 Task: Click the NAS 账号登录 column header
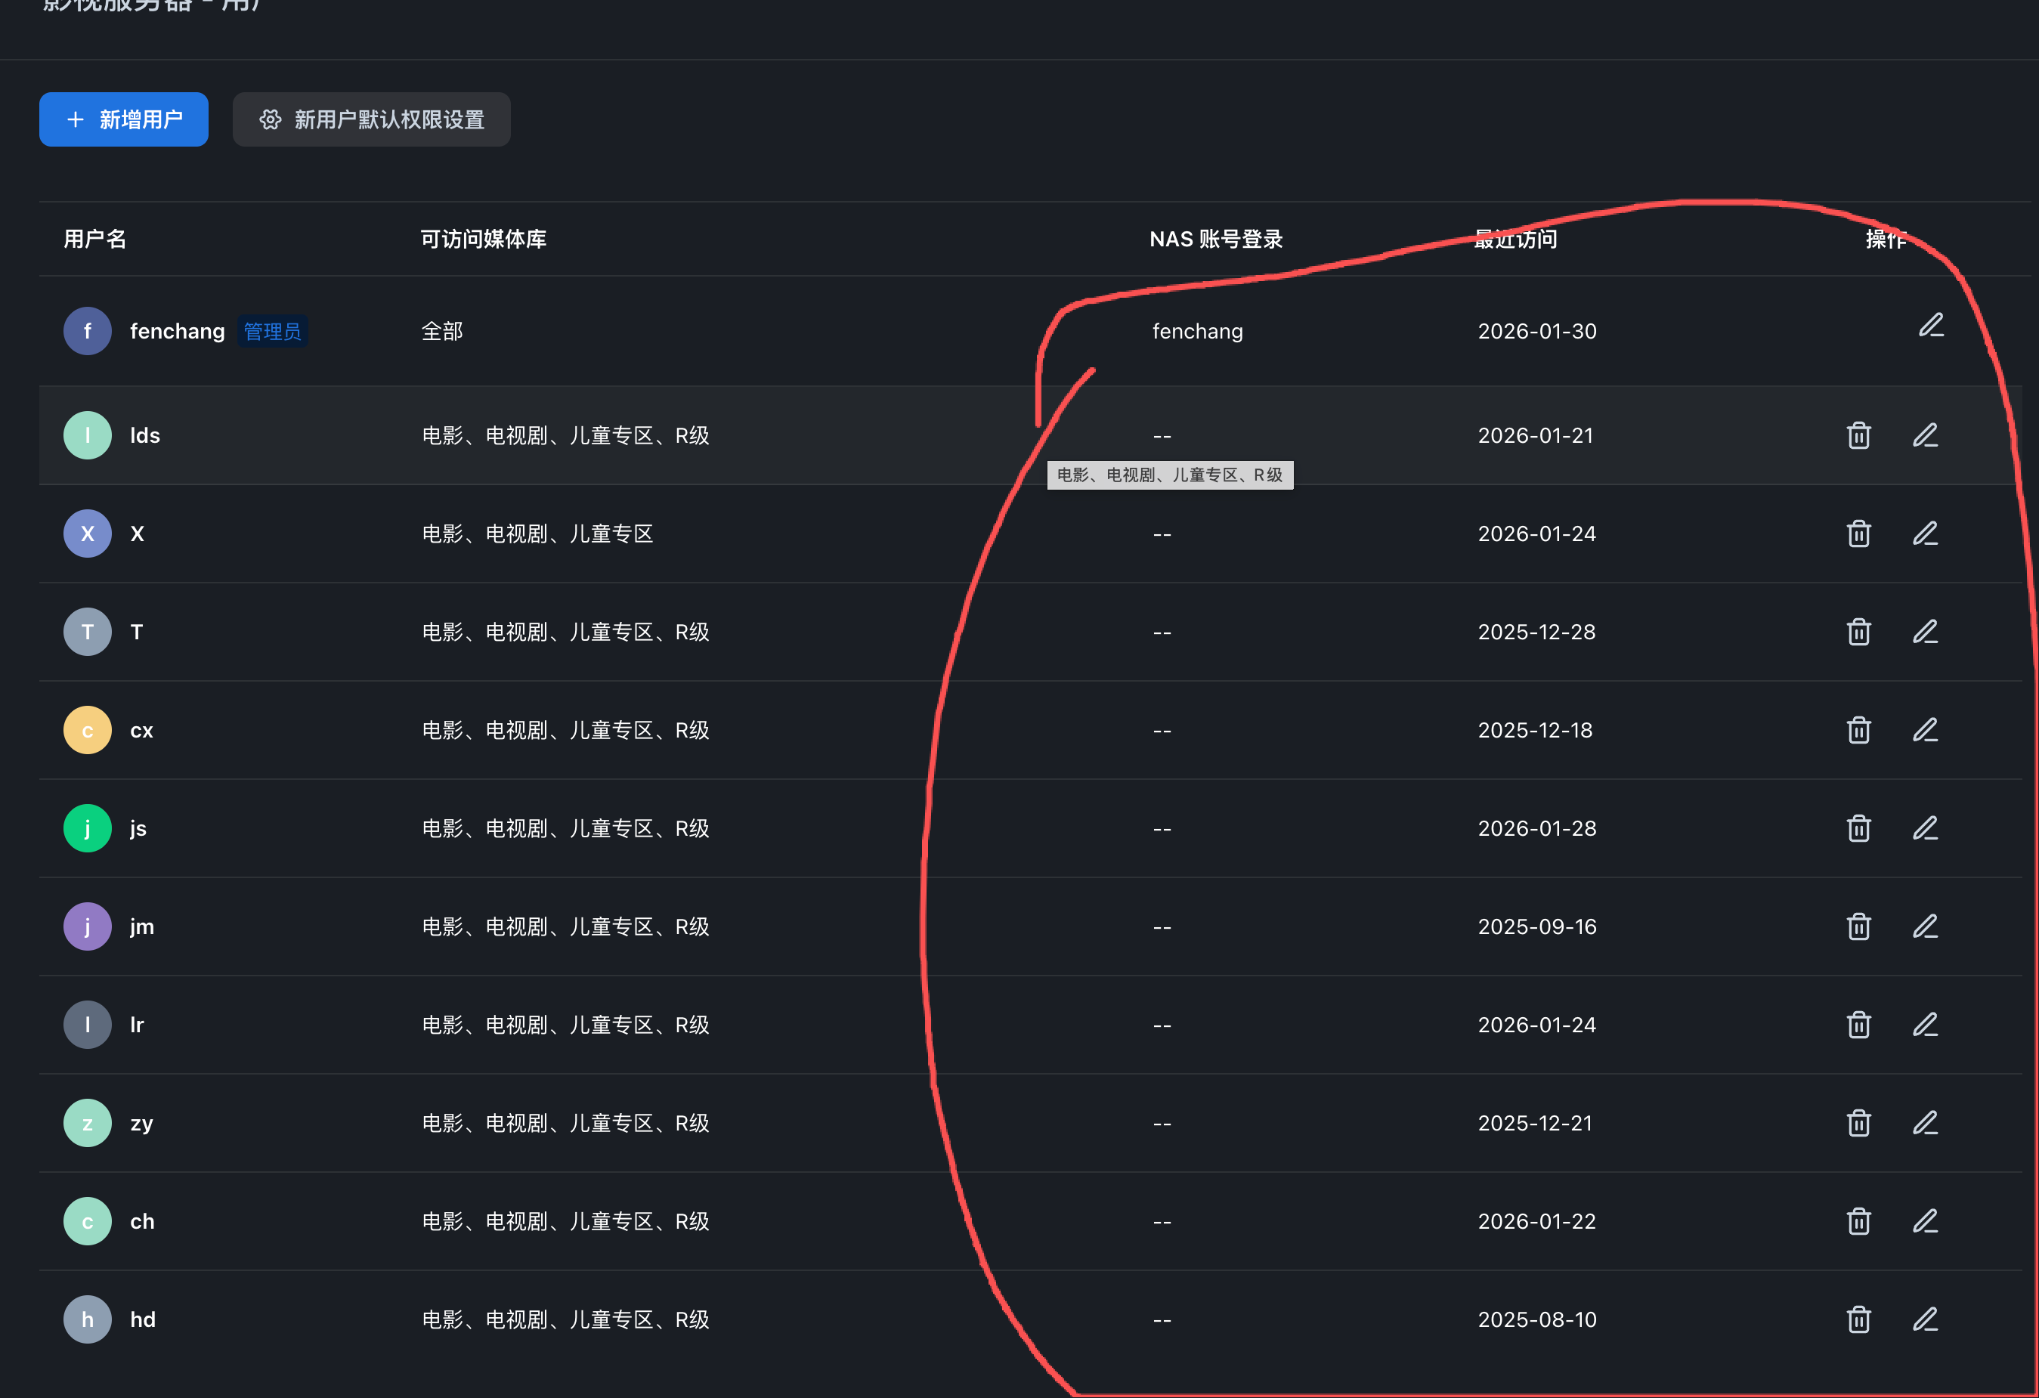[1215, 240]
